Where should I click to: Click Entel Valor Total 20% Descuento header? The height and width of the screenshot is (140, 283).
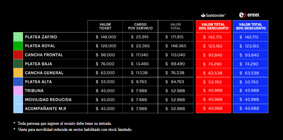250,26
